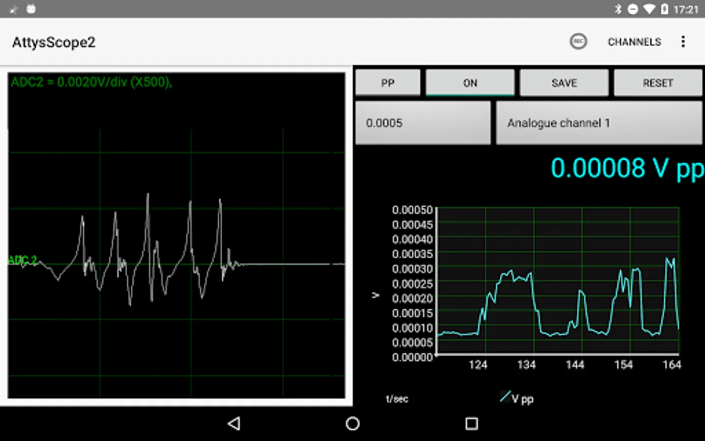Viewport: 705px width, 441px height.
Task: Tap the battery status icon
Action: (664, 9)
